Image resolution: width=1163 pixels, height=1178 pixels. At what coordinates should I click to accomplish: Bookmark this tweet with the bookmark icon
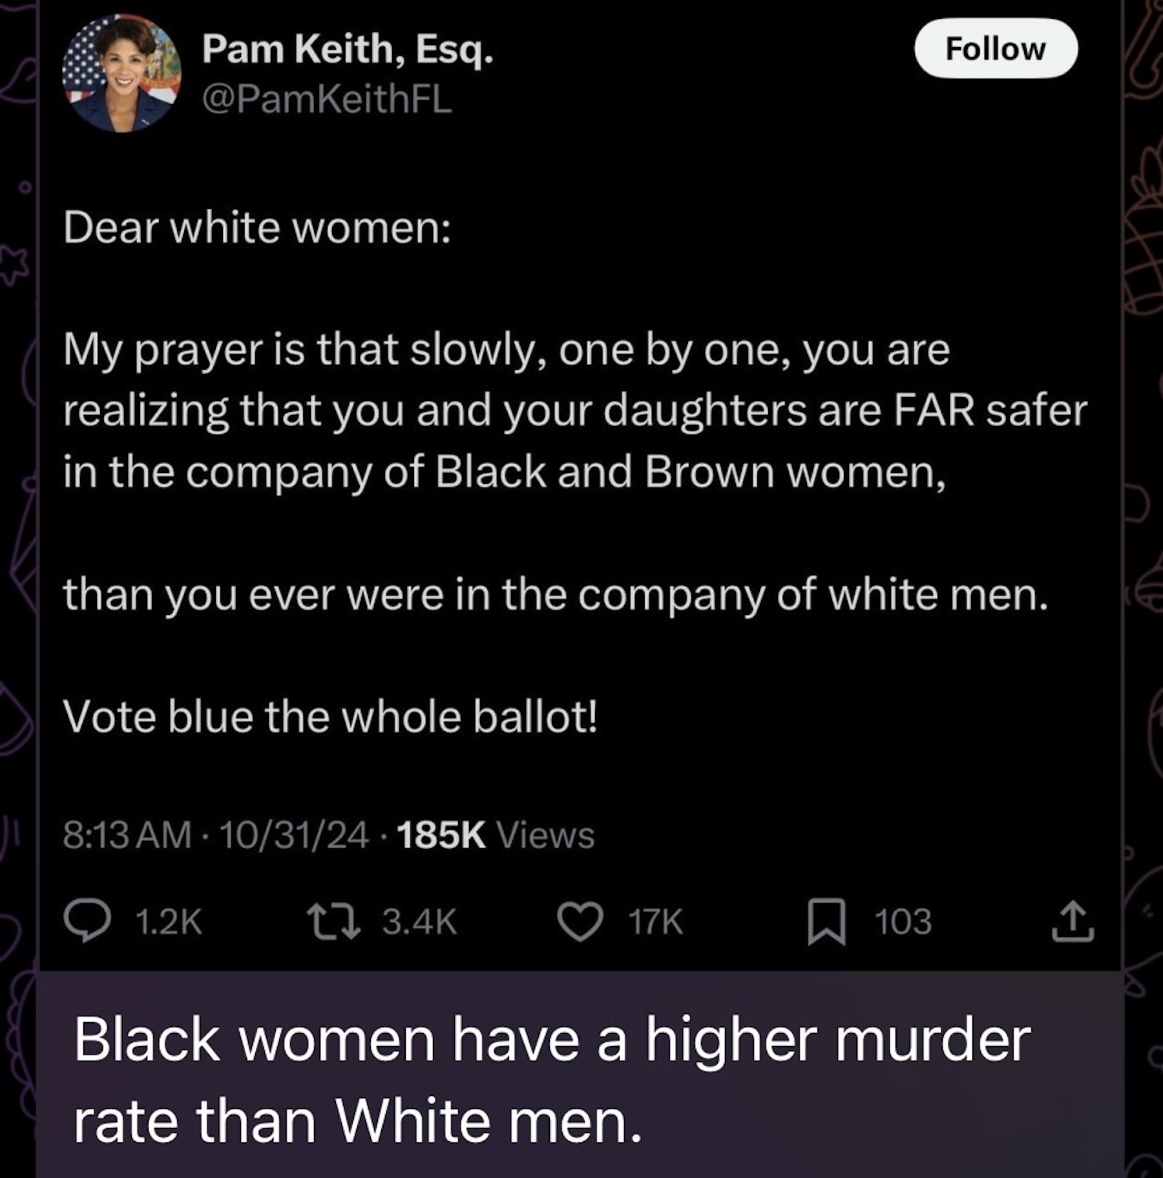(x=826, y=921)
